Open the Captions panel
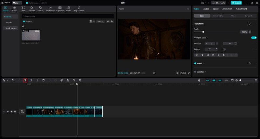Image resolution: width=260 pixels, height=139 pixels. tap(60, 9)
